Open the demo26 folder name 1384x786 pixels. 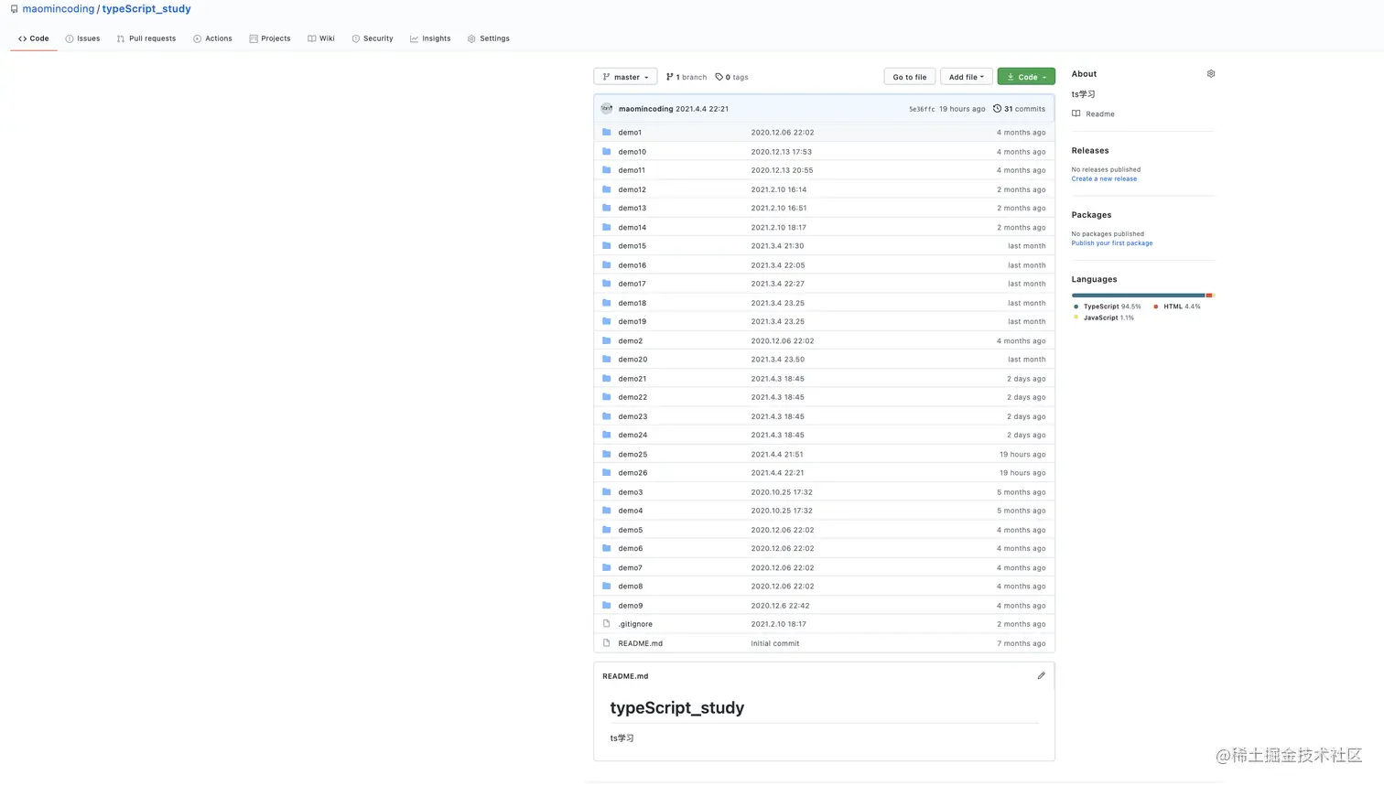(x=633, y=473)
